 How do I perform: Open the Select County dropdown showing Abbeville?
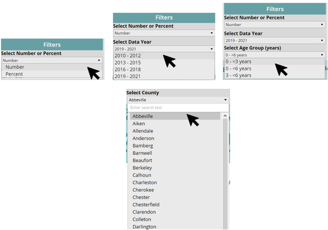[178, 100]
